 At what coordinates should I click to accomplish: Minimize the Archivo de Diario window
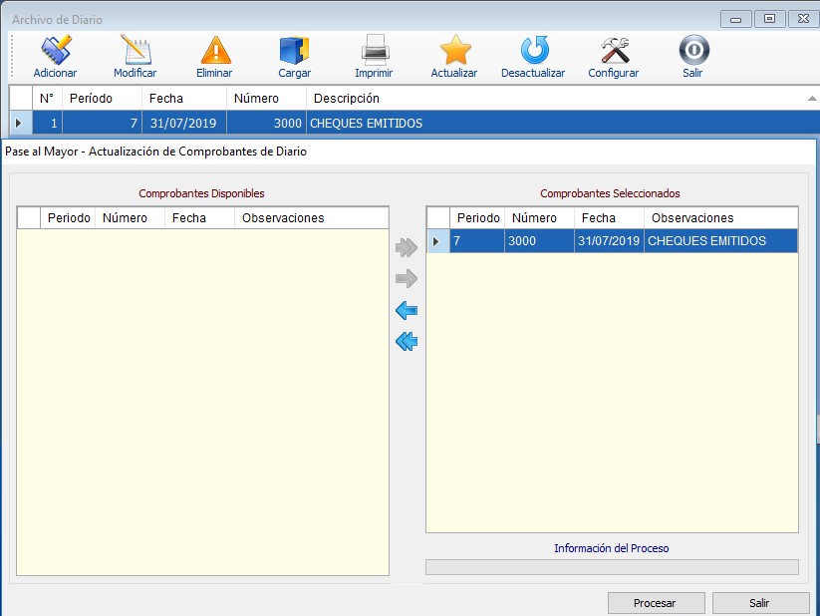[735, 19]
